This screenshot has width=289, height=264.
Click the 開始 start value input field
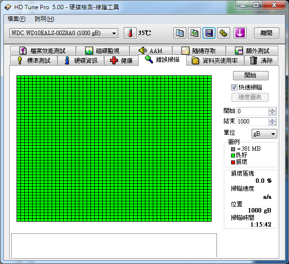point(252,111)
